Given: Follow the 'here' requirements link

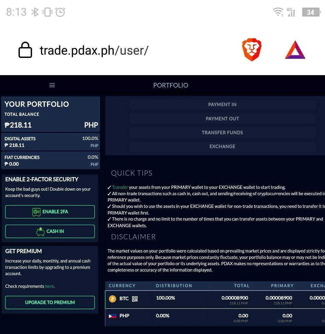Looking at the screenshot, I should click(49, 286).
